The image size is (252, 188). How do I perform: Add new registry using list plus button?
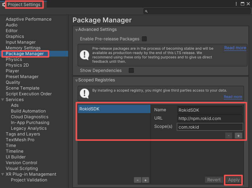coord(145,180)
